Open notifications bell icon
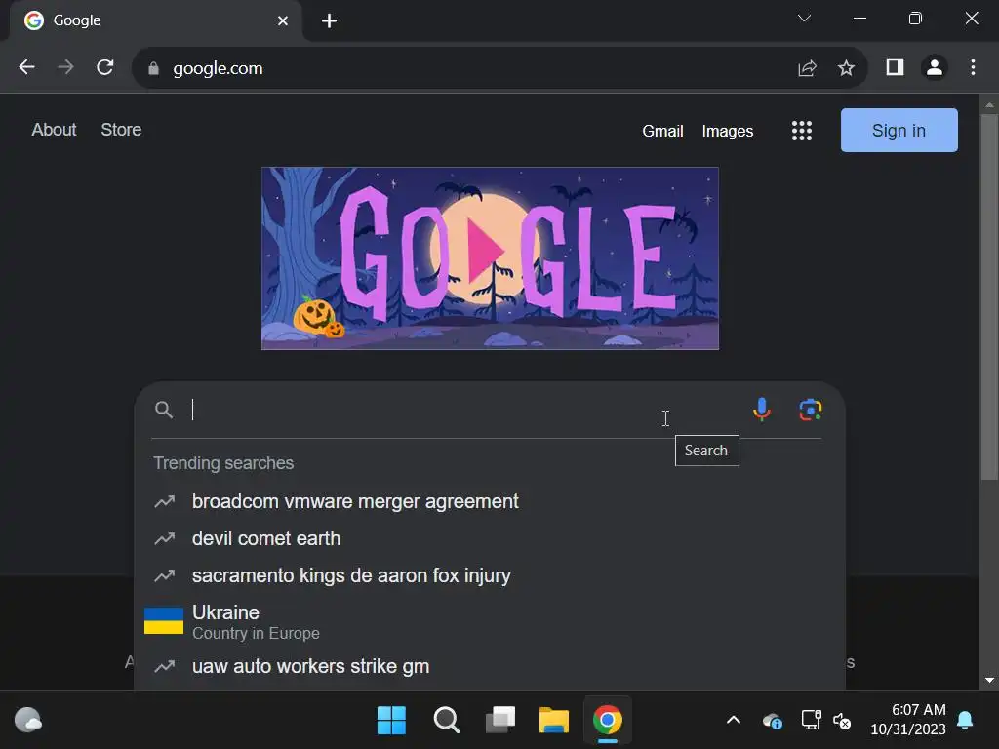Screen dimensions: 999x749 [965, 721]
